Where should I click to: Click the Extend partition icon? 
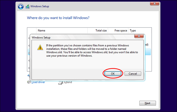60,82
